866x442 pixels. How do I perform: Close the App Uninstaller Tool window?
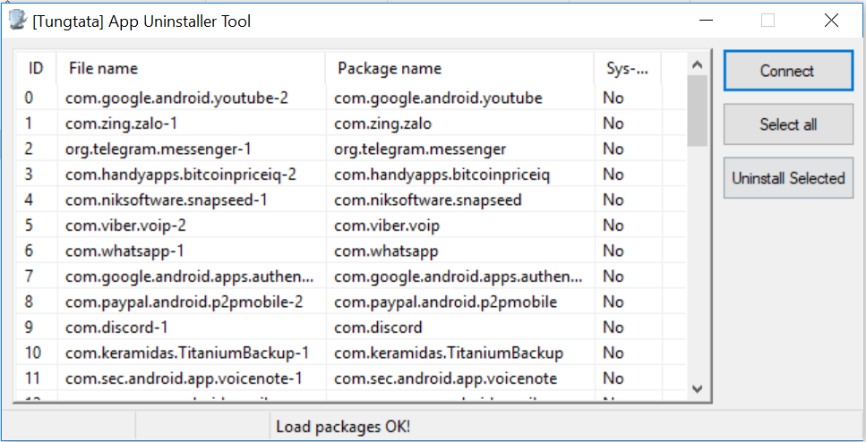[831, 21]
